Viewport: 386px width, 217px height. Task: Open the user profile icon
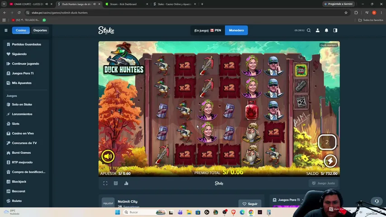318,30
